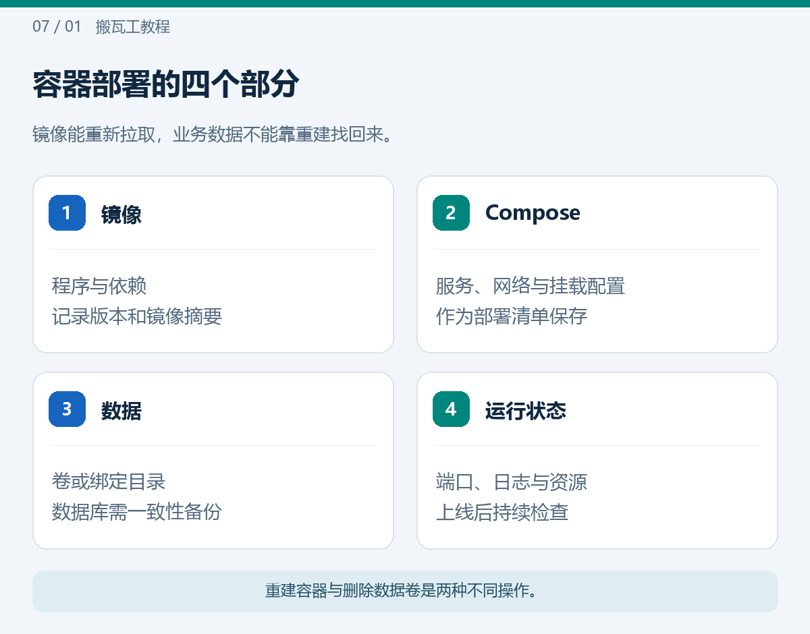Click the footer note 重建容器与删除数据卷是两种不同操作
Screen dimensions: 810x634
(402, 592)
